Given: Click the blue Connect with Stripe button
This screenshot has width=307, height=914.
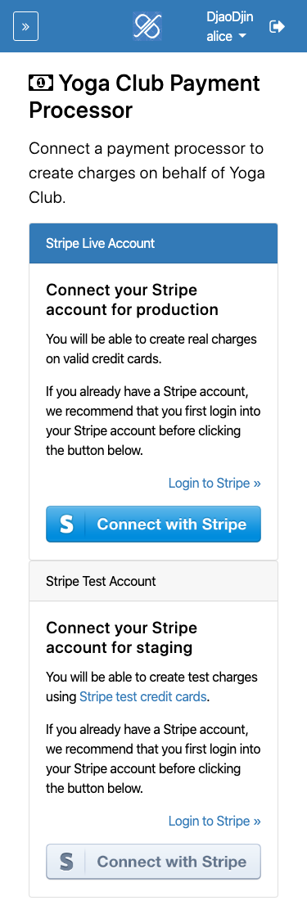Looking at the screenshot, I should [x=154, y=524].
